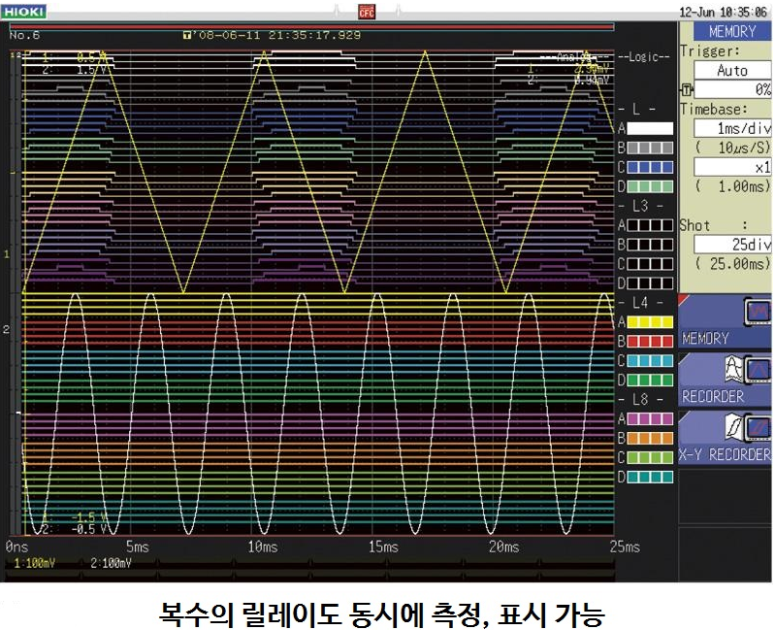Viewport: 775px width, 630px height.
Task: Click channel 2 range label 2:100mV
Action: pos(111,563)
